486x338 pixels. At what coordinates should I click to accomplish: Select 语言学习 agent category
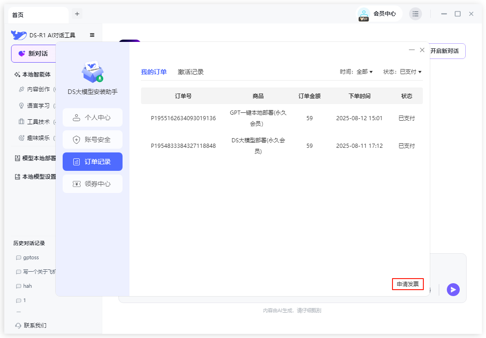[37, 105]
